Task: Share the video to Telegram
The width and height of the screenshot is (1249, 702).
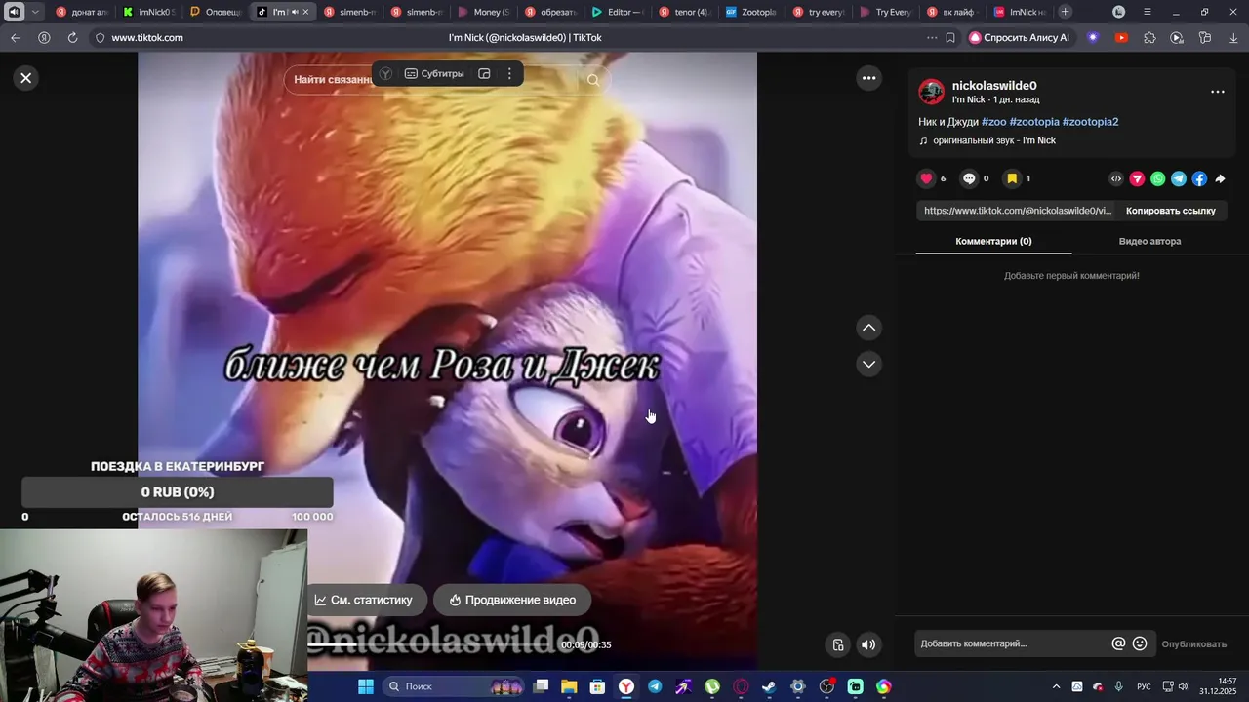Action: (1179, 178)
